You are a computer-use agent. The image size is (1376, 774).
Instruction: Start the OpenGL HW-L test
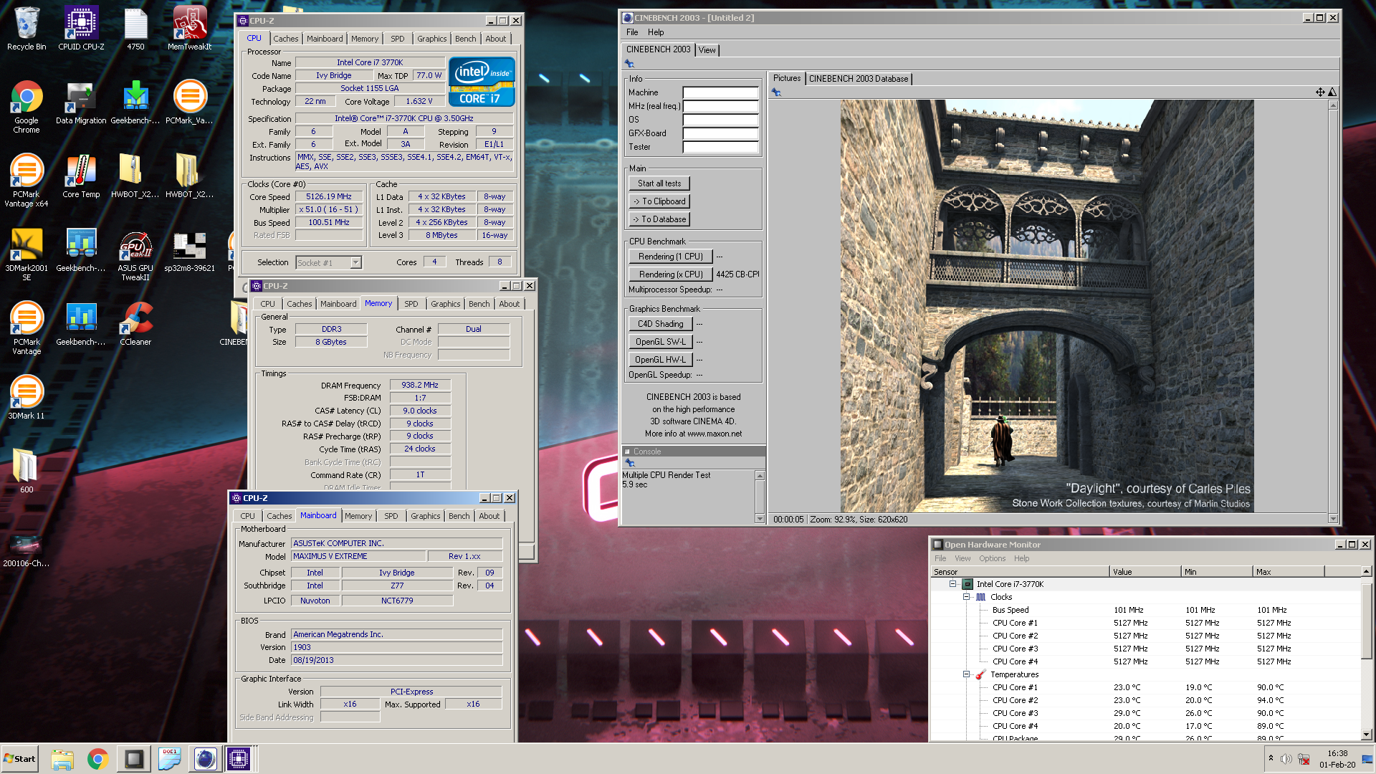coord(661,360)
